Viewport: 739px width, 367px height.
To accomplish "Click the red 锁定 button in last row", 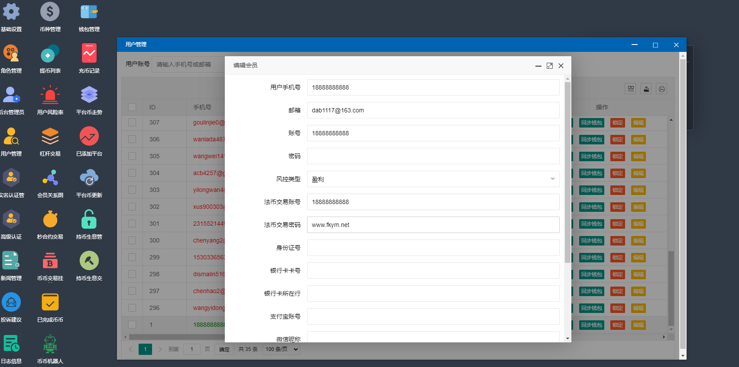I will tap(617, 325).
